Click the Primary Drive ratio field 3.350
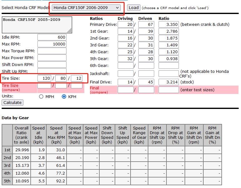The image size is (241, 188). [x=169, y=25]
